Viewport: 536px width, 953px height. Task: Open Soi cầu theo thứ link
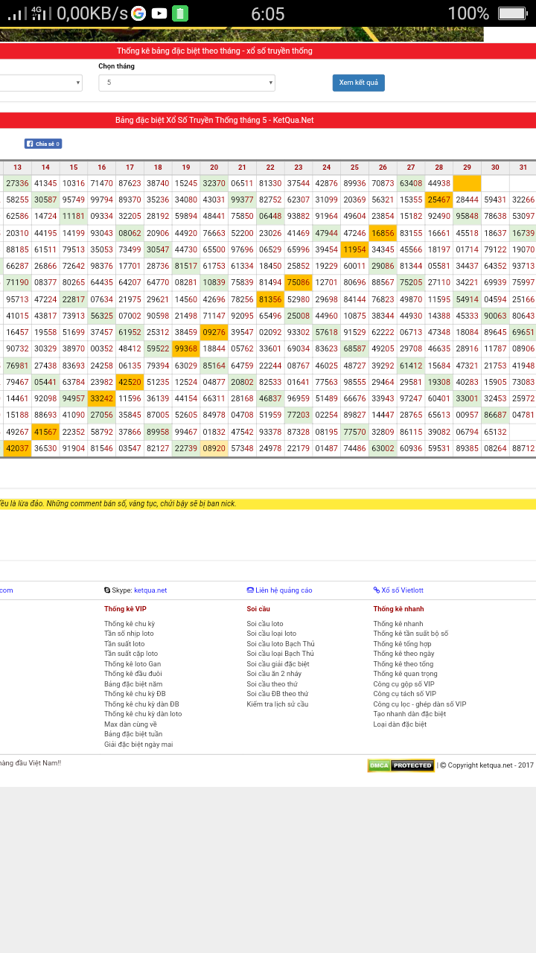[272, 684]
